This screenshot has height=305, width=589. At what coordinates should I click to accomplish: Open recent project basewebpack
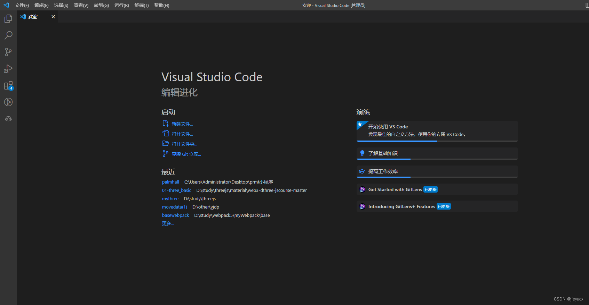click(x=175, y=215)
